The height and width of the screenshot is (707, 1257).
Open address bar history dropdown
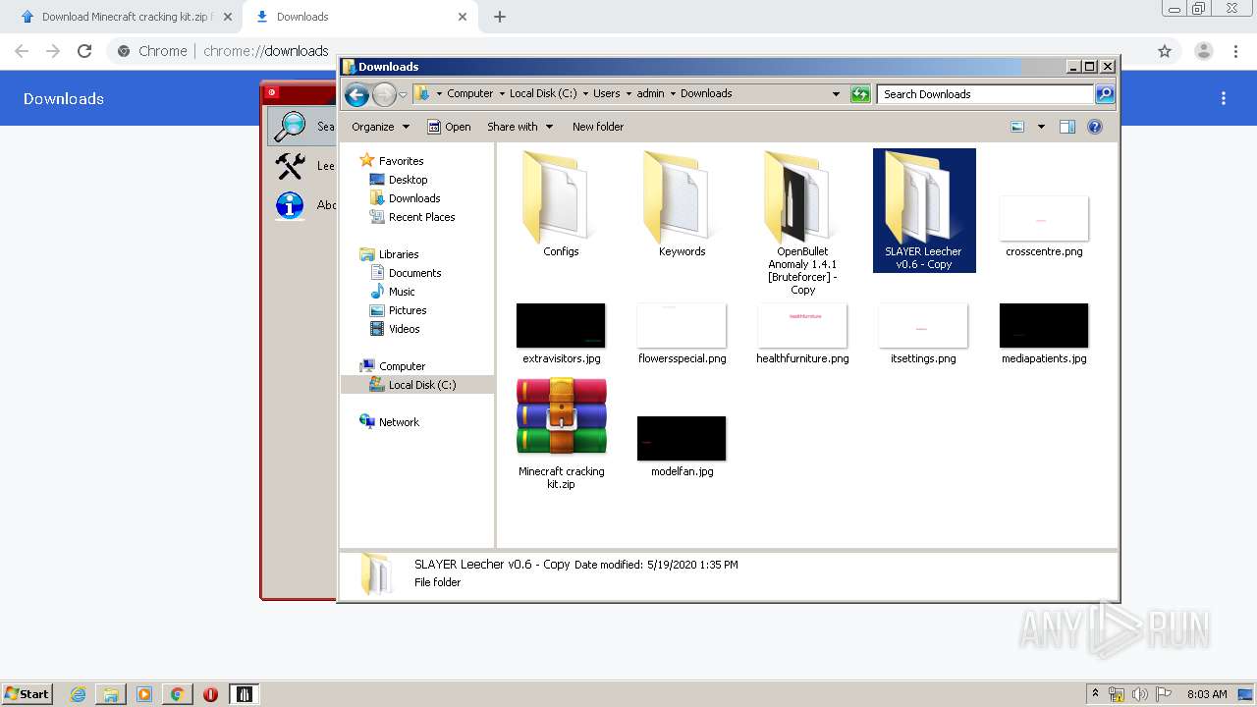(836, 94)
